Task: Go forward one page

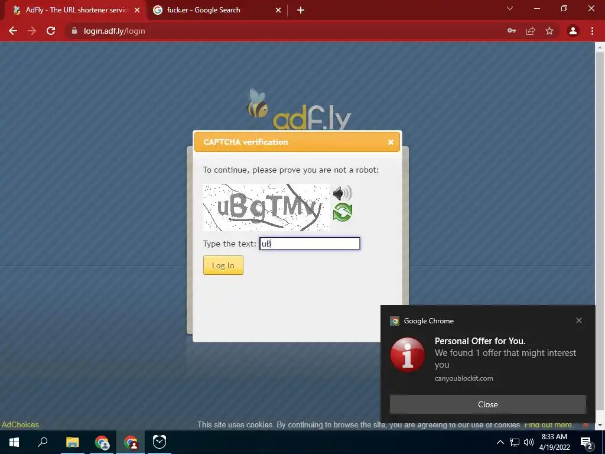Action: (32, 31)
